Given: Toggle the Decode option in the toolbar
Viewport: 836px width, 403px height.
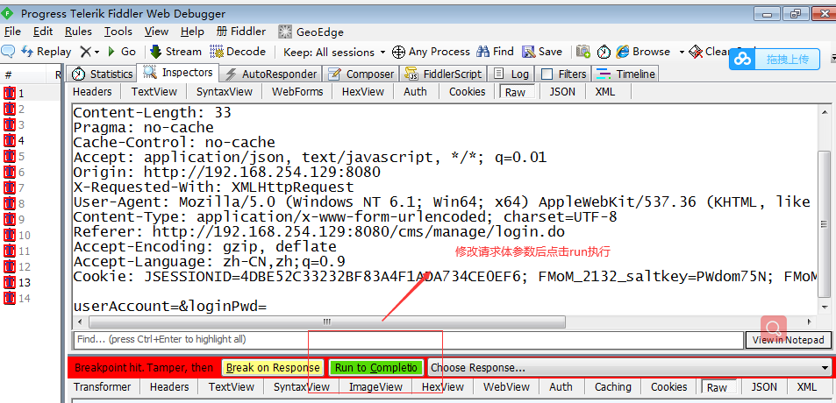Looking at the screenshot, I should click(x=238, y=52).
